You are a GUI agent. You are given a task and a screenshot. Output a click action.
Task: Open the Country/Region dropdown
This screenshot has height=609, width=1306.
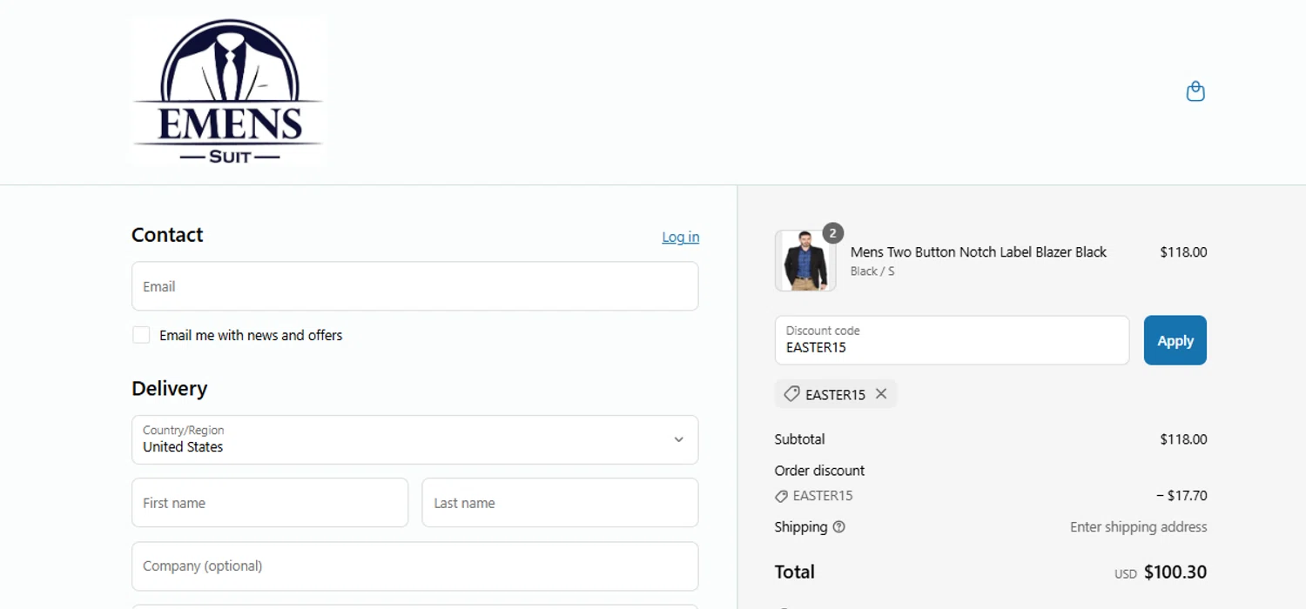[x=414, y=439]
